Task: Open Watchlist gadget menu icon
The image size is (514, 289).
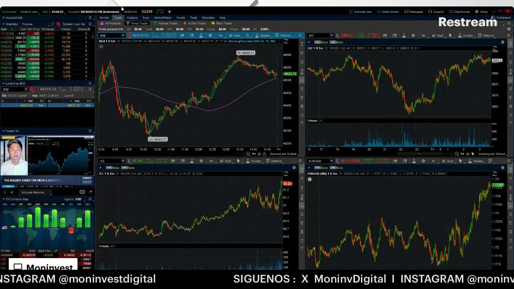Action: tap(90, 24)
